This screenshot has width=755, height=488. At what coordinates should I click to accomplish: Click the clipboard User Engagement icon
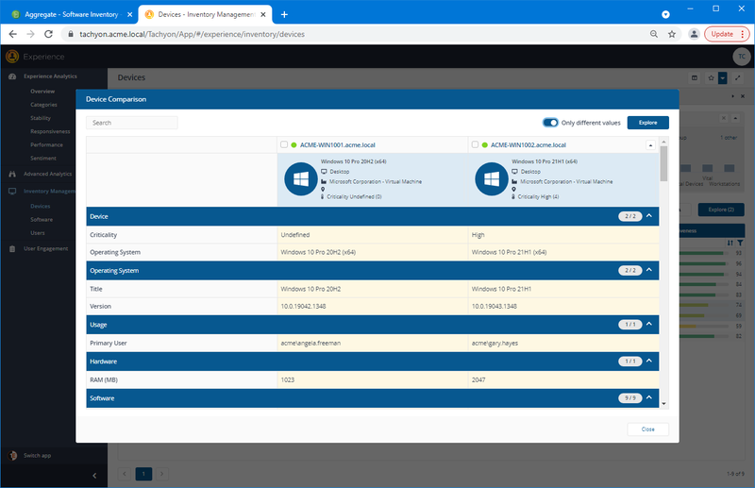click(12, 248)
